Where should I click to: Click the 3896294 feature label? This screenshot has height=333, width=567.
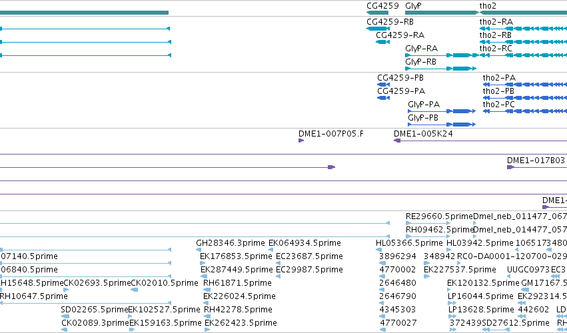coord(398,256)
